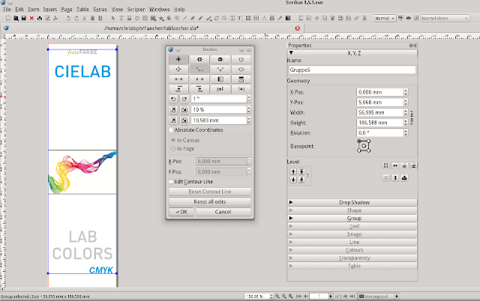The width and height of the screenshot is (480, 301).
Task: Open the Normal Vision dropdown
Action: point(445,18)
